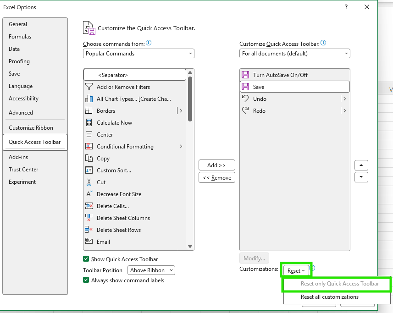The image size is (393, 313).
Task: Click the info icon beside Customize Quick Access Toolbar
Action: [323, 43]
